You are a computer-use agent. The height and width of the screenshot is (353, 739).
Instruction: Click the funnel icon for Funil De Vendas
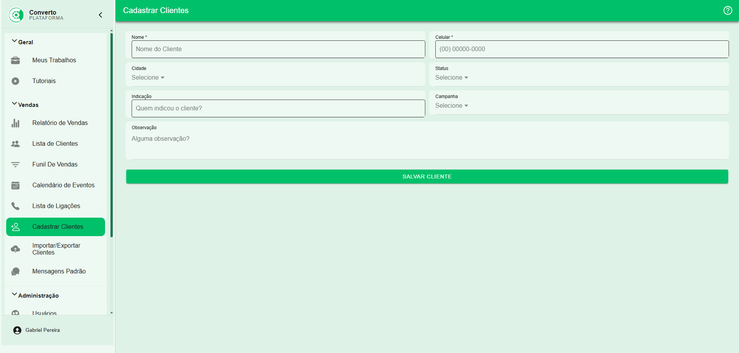pyautogui.click(x=15, y=165)
